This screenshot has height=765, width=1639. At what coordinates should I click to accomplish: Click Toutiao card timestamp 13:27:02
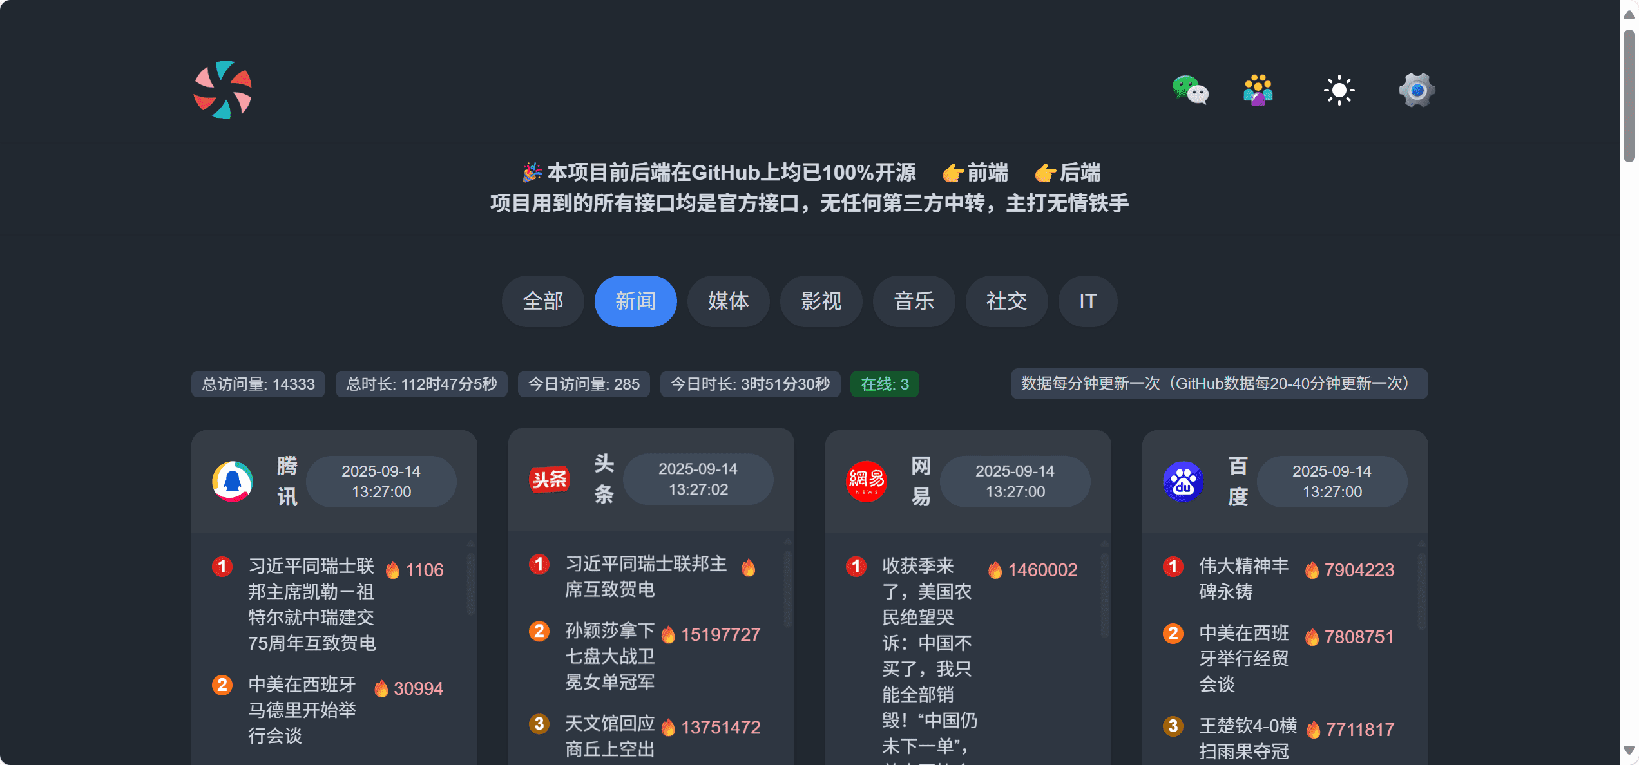point(698,479)
